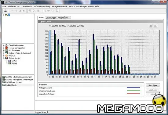Switch to the Einstellungen tab

pyautogui.click(x=51, y=18)
